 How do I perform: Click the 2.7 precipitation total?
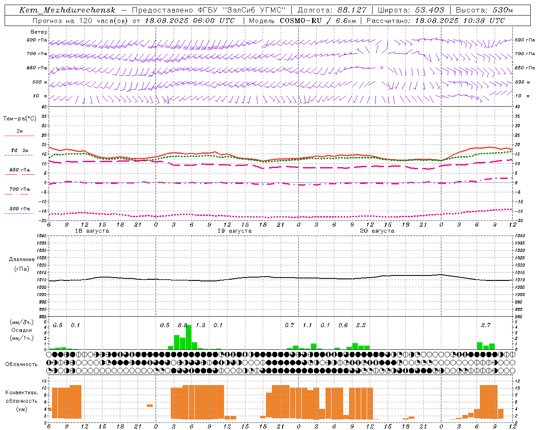pos(486,325)
